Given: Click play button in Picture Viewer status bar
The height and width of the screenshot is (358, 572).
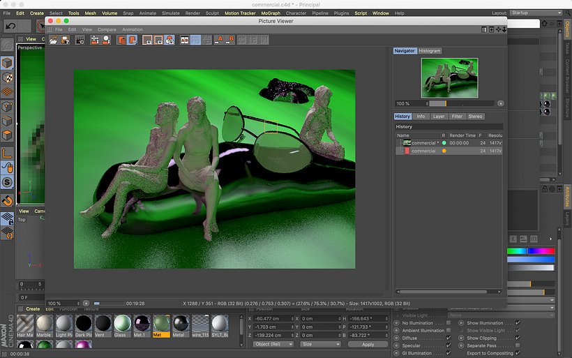Looking at the screenshot, I should tap(86, 304).
